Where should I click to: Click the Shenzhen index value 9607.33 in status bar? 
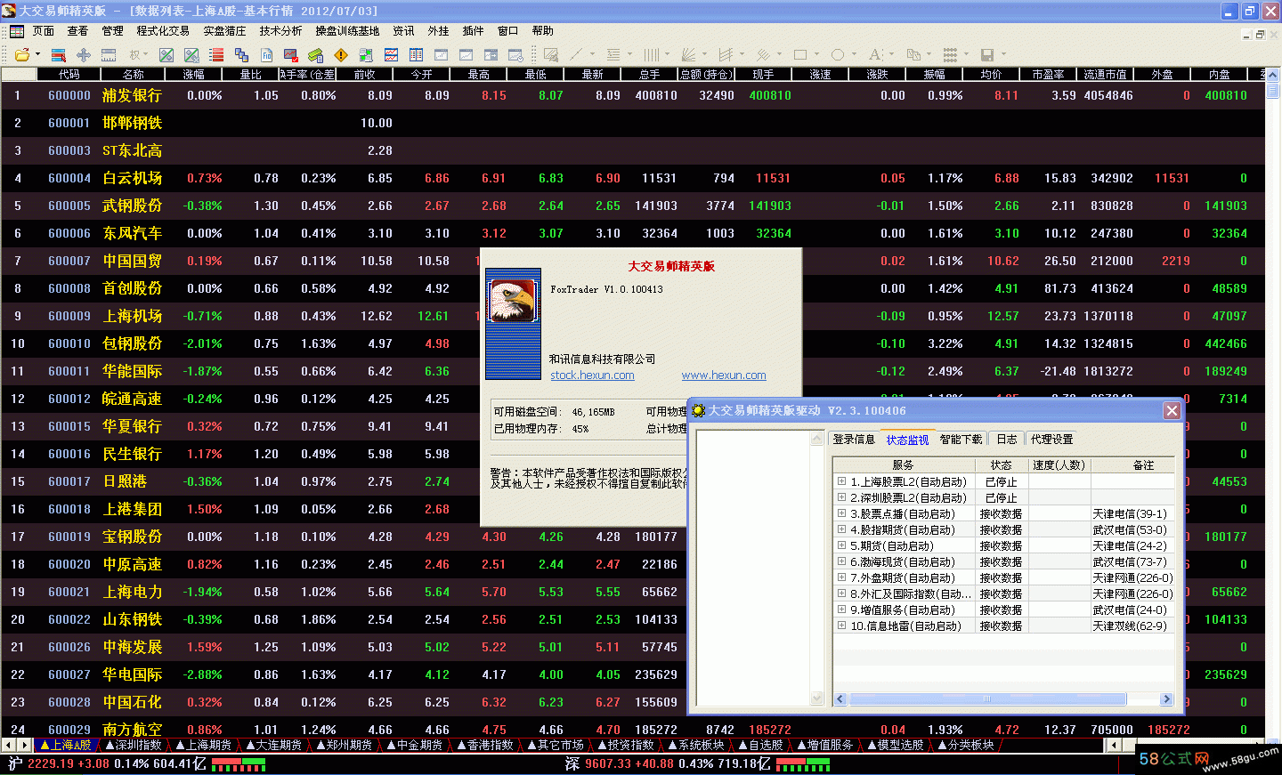(x=608, y=763)
